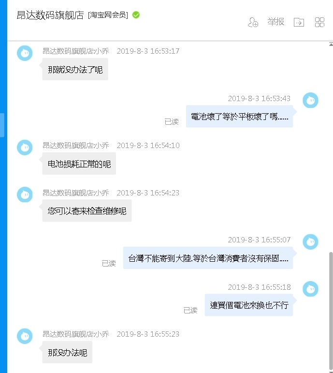Click my avatar next to 16:53:43 message
Viewport: 333px width, 373px height.
pos(310,100)
